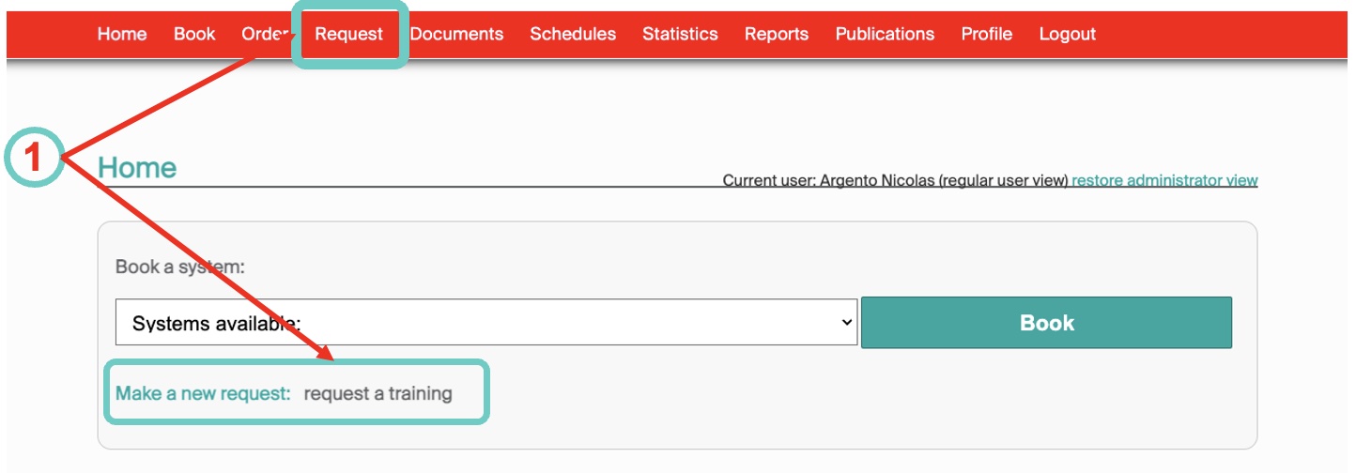Image resolution: width=1356 pixels, height=473 pixels.
Task: Click the Current user Argento Nicolas text
Action: 895,180
